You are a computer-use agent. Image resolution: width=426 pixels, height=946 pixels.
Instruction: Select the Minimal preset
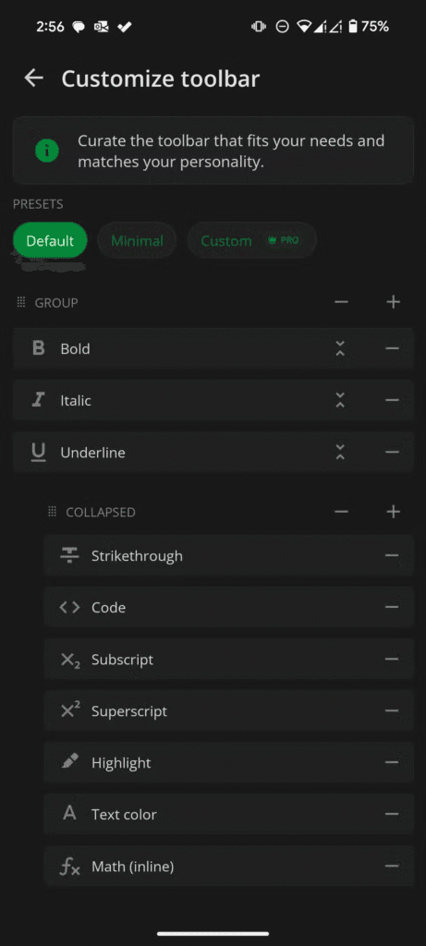coord(137,241)
